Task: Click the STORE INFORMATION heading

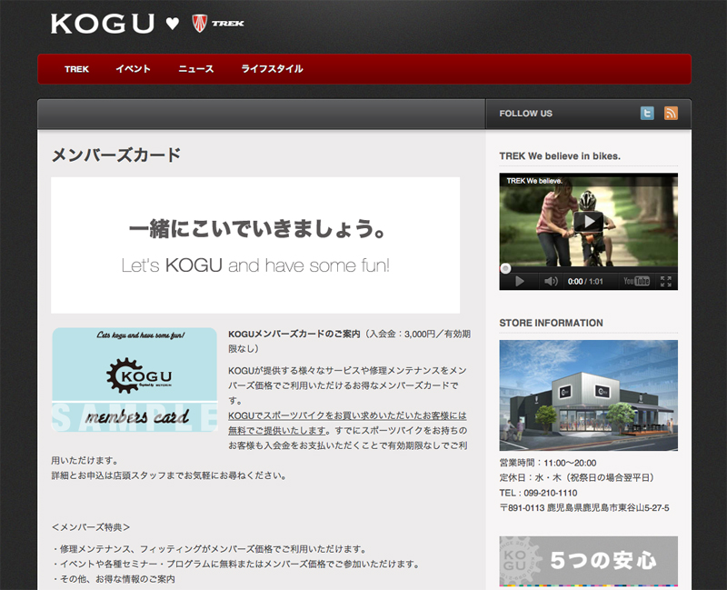Action: coord(552,323)
